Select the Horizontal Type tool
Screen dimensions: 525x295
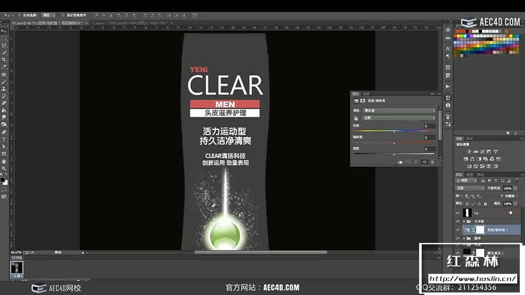4,139
